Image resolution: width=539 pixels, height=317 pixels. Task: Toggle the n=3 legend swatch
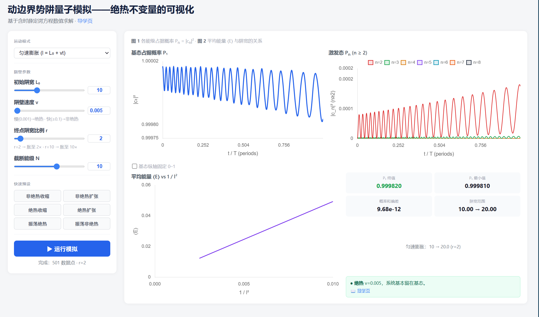(387, 62)
